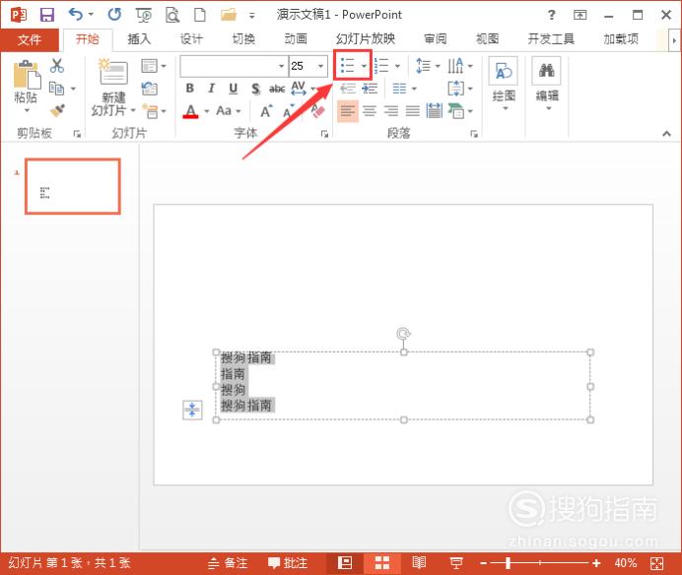
Task: Click the 40% zoom level
Action: [x=625, y=563]
